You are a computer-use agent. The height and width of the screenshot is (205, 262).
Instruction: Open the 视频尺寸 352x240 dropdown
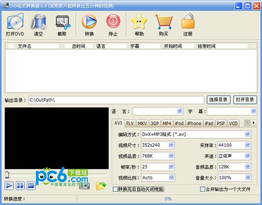[x=171, y=145]
